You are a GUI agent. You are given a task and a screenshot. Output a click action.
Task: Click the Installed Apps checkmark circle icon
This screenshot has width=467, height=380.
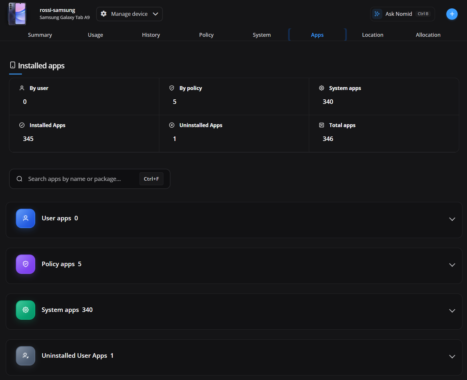pyautogui.click(x=22, y=125)
